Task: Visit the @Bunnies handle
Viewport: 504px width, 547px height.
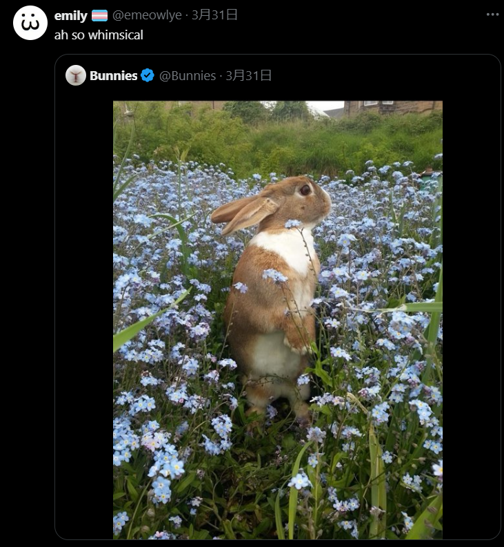Action: (x=188, y=76)
